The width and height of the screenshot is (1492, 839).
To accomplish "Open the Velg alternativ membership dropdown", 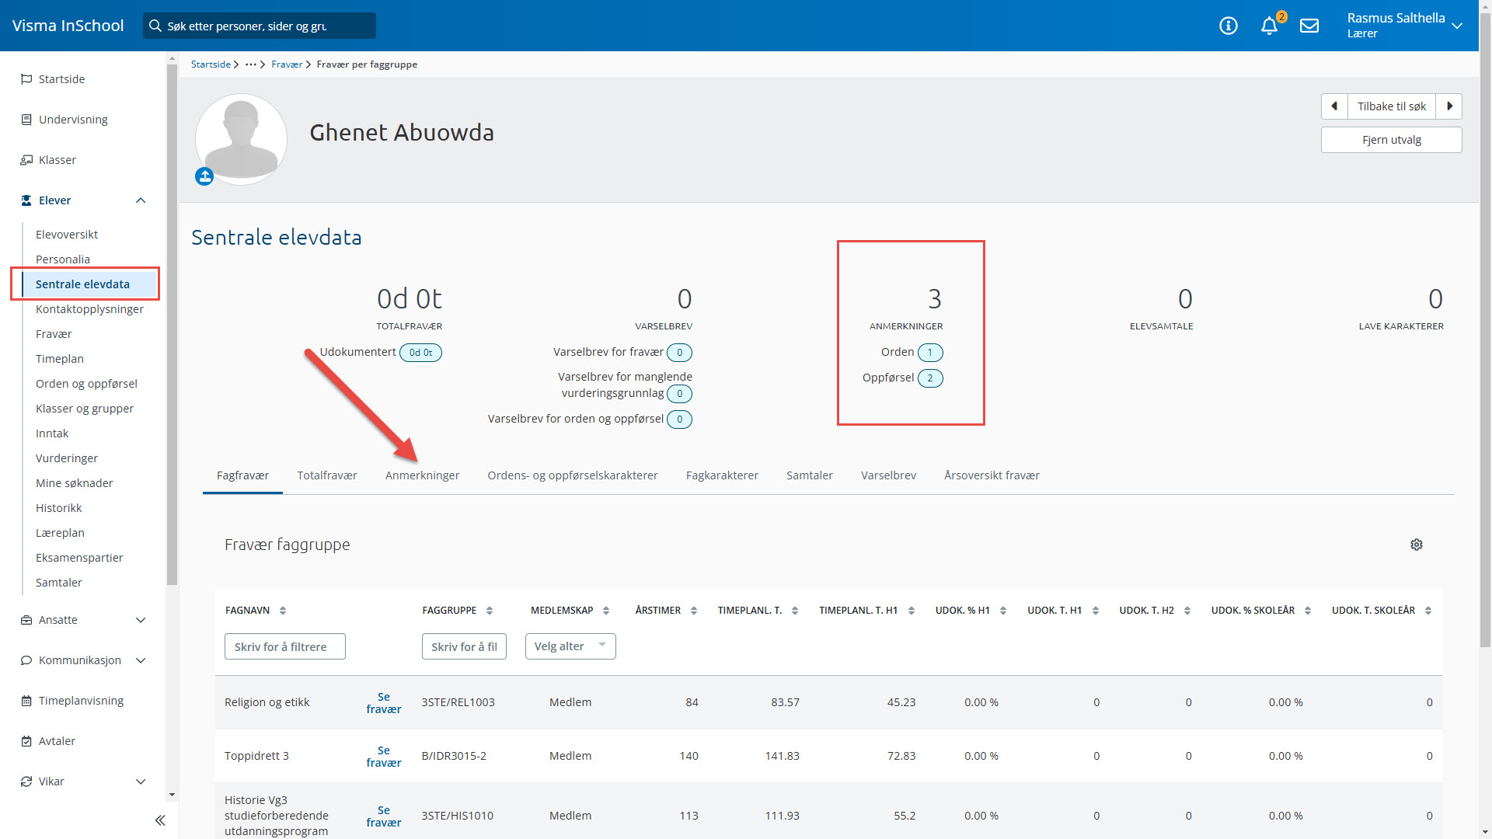I will [570, 646].
